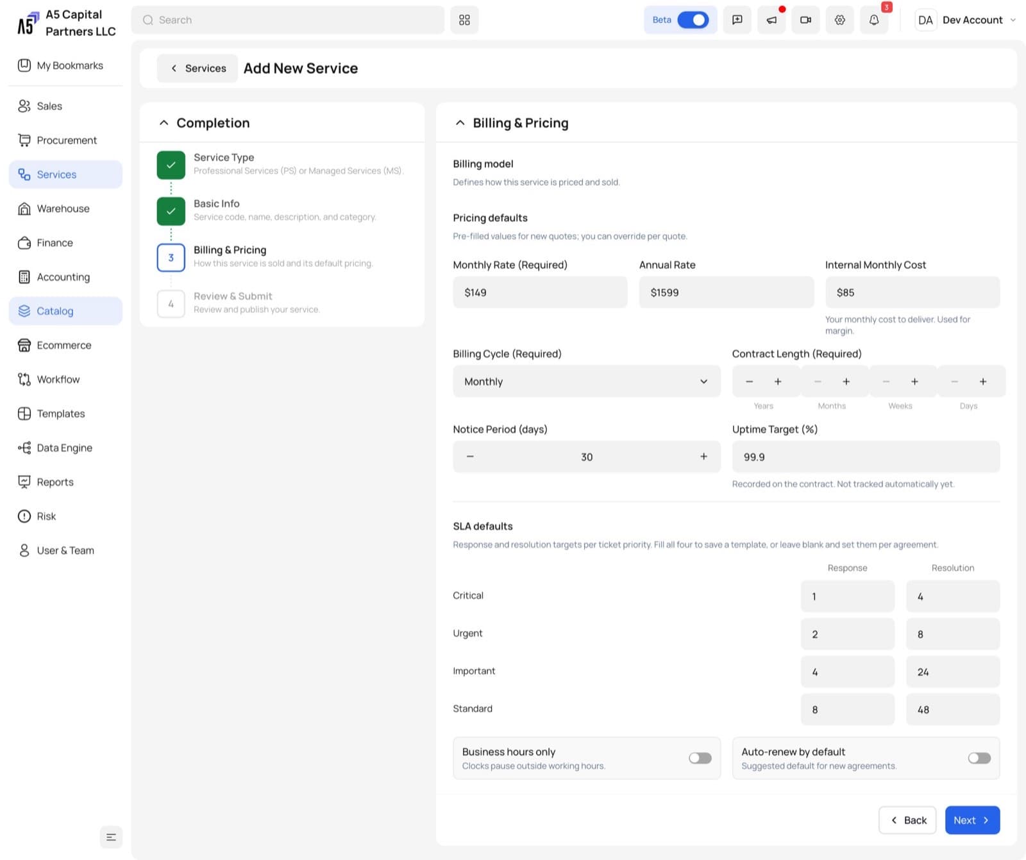The height and width of the screenshot is (860, 1026).
Task: Click the Search box in header
Action: click(288, 20)
